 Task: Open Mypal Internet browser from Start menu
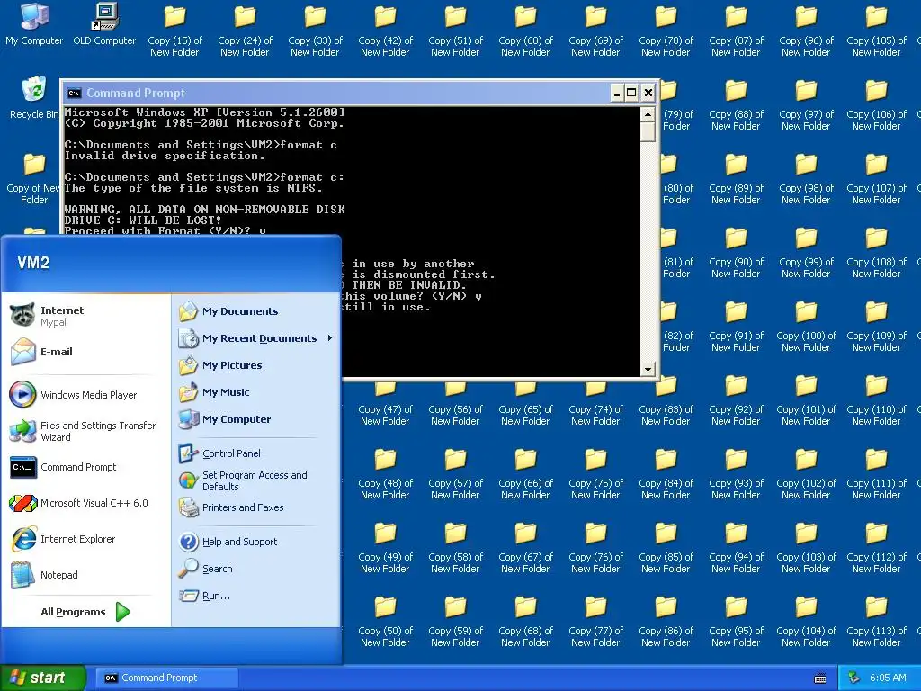click(85, 316)
